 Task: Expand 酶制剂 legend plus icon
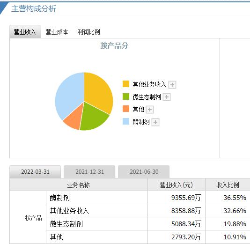(155, 122)
